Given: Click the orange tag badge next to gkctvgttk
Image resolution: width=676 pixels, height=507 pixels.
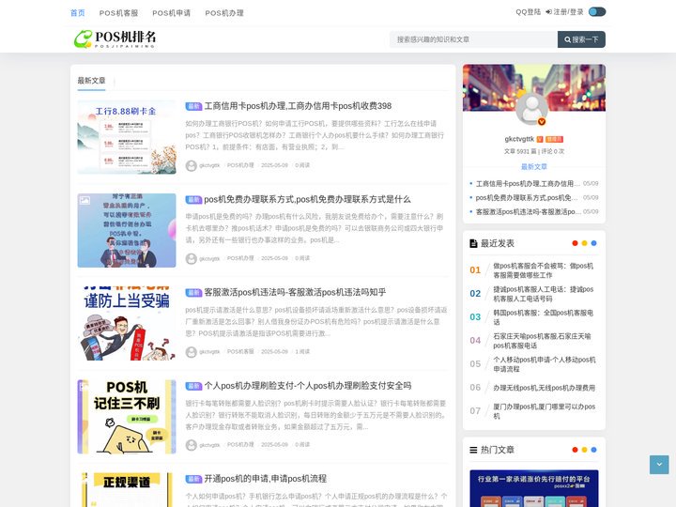Looking at the screenshot, I should click(554, 139).
